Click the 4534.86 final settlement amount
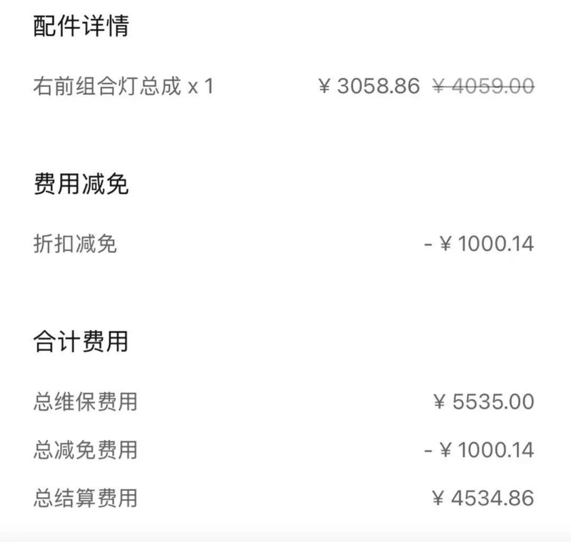 493,498
